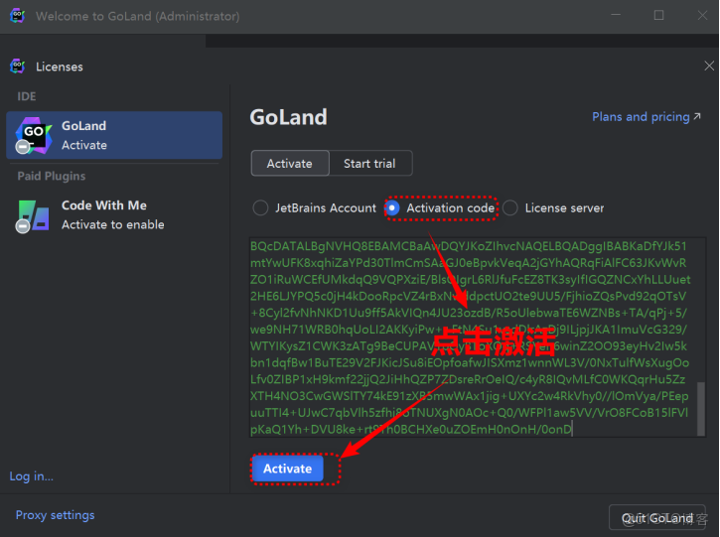The height and width of the screenshot is (537, 720).
Task: Maximize the Welcome to GoLand window
Action: tap(659, 16)
